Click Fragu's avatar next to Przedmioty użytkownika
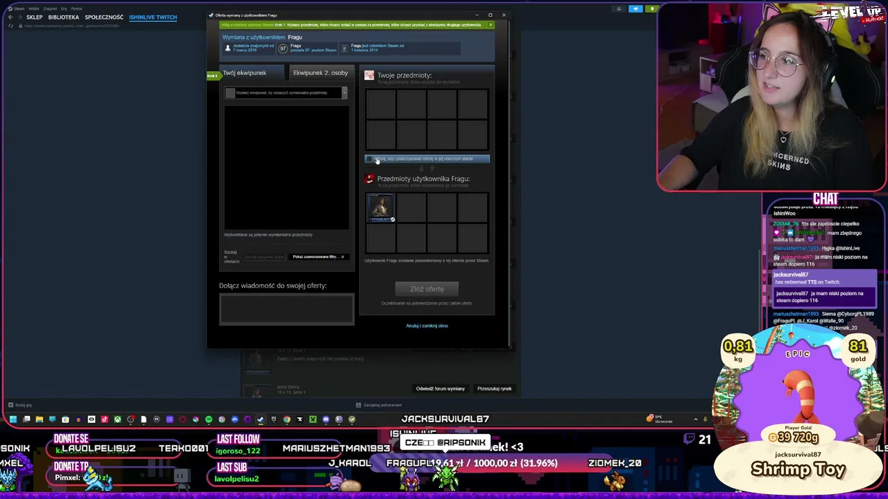Viewport: 888px width, 499px height. pyautogui.click(x=369, y=179)
